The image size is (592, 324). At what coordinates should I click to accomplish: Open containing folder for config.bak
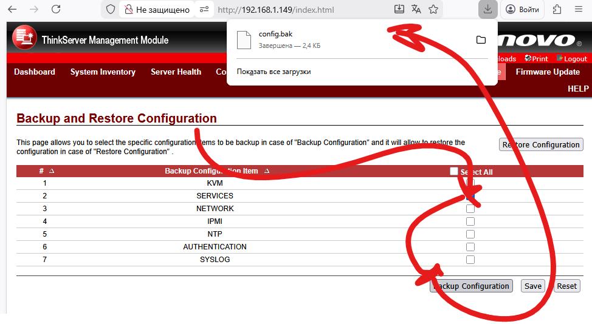pyautogui.click(x=481, y=40)
